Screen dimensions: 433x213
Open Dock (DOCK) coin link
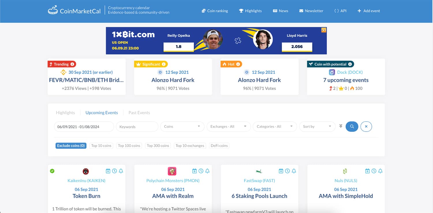point(350,72)
